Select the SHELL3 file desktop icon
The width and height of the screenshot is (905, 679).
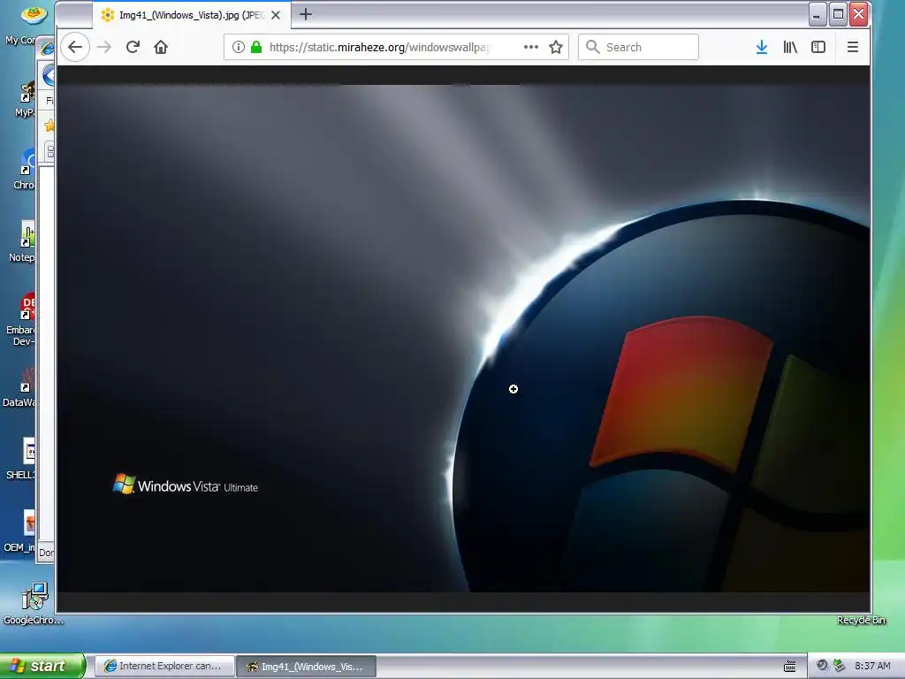pos(23,459)
